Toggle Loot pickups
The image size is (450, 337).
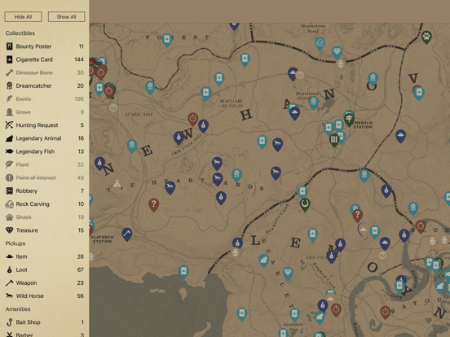(45, 269)
